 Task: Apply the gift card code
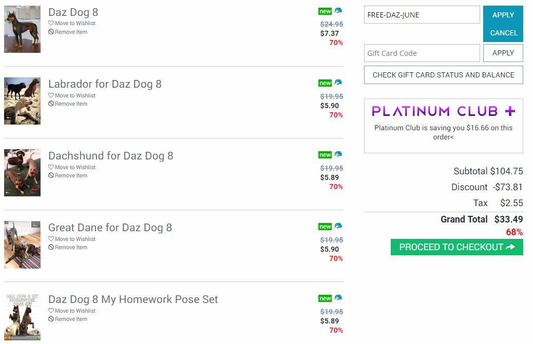click(503, 53)
